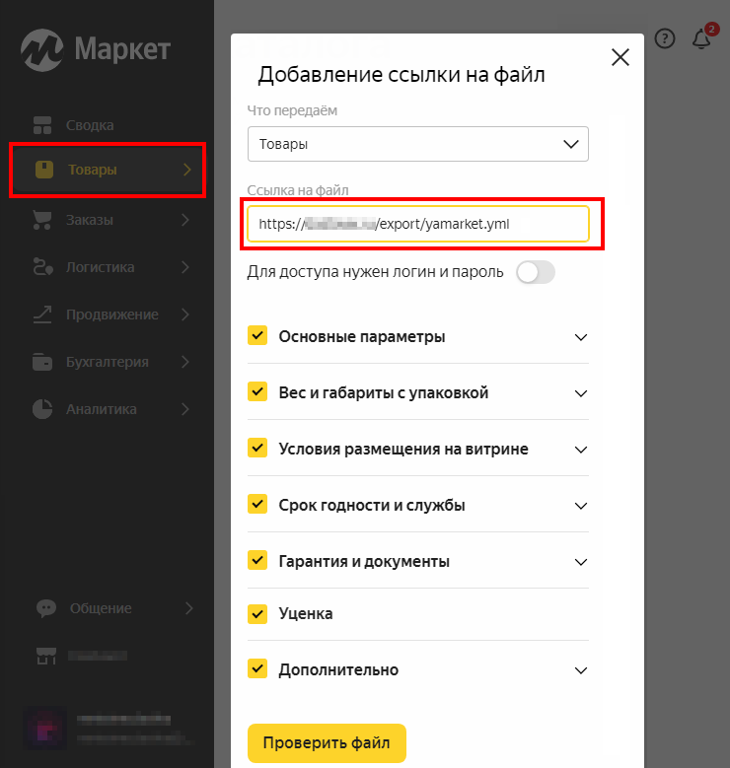This screenshot has width=730, height=768.
Task: Click the Аналитика pie chart icon
Action: [x=42, y=409]
